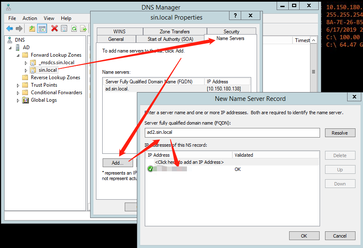This screenshot has width=363, height=248.
Task: Open Properties toolbar icon in DNS Manager
Action: tap(64, 29)
